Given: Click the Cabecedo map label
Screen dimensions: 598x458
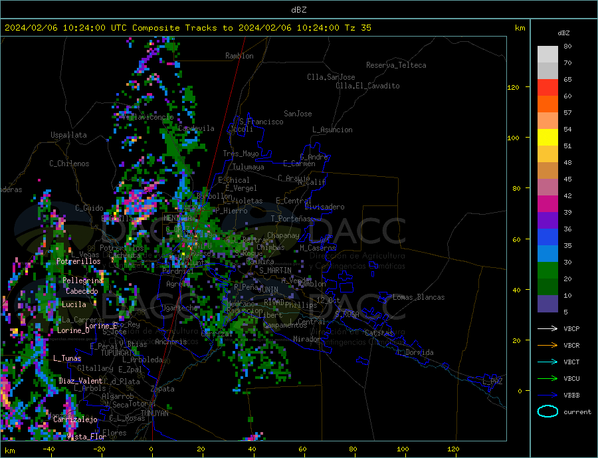Looking at the screenshot, I should [82, 291].
